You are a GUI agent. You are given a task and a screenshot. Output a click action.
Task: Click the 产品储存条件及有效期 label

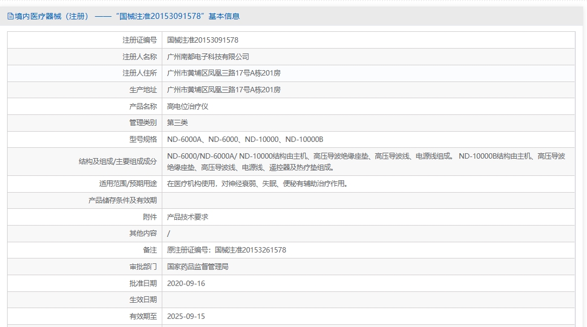[122, 200]
